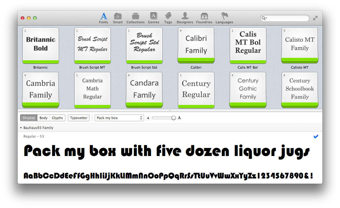Click the Regular – 53 label
Screen dimensions: 340x208
pyautogui.click(x=34, y=136)
